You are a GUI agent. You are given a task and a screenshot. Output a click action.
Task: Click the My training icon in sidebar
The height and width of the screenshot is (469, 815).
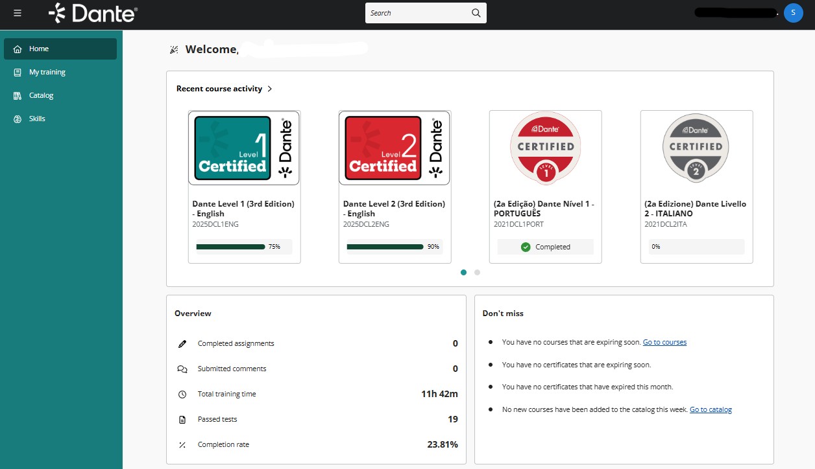pos(18,72)
